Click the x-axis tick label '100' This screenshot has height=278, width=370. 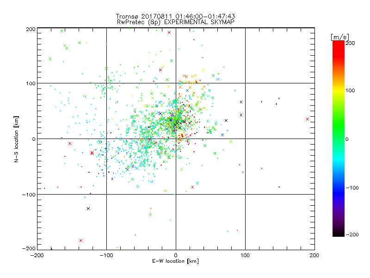(x=245, y=255)
